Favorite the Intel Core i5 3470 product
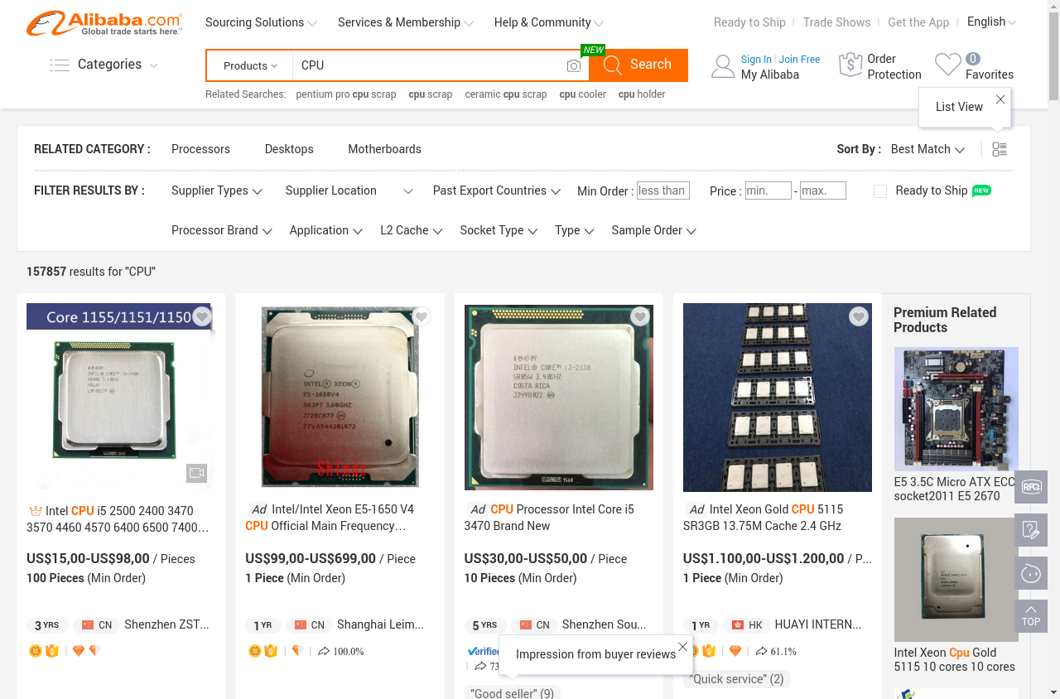Screen dimensions: 1060x699 click(x=639, y=316)
